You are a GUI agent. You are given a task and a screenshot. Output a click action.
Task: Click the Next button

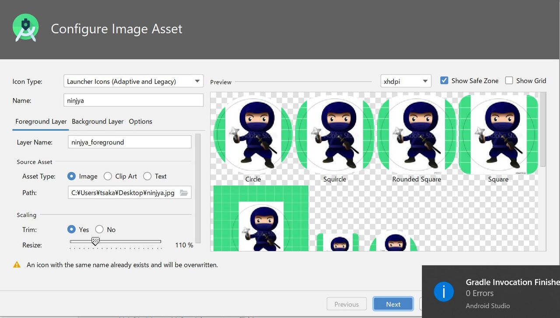393,304
